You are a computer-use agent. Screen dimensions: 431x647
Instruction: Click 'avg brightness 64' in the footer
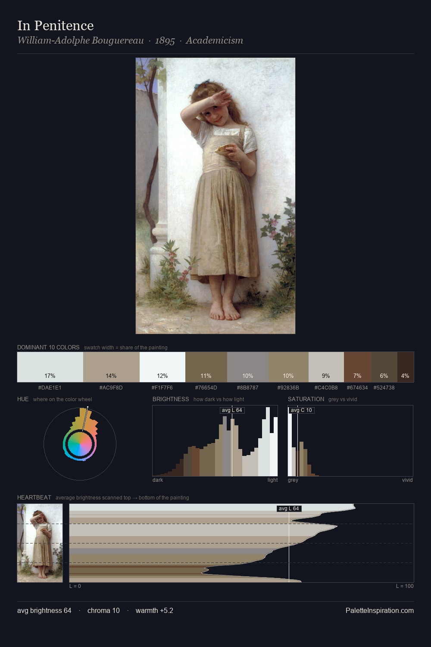[x=44, y=610]
